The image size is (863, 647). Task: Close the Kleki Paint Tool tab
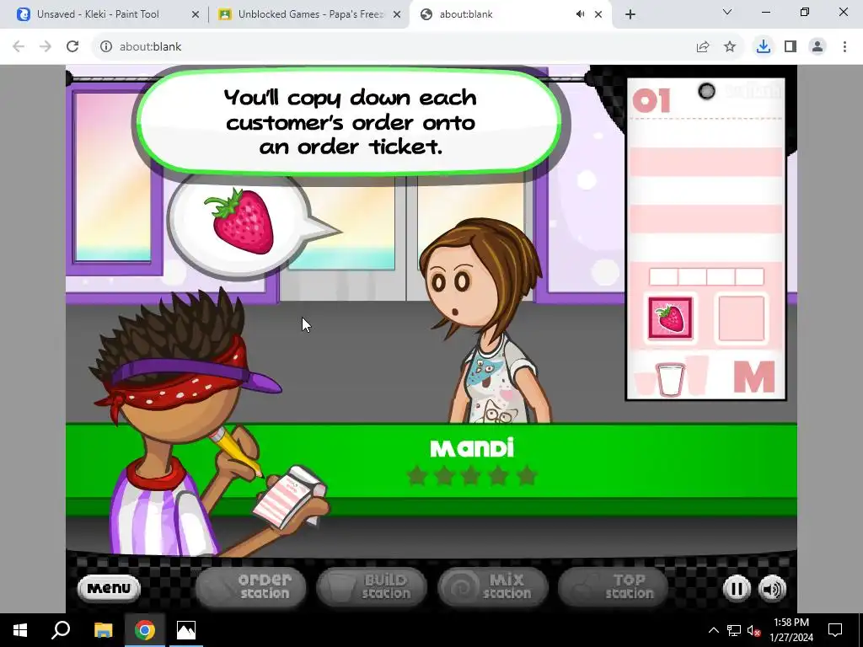(196, 15)
